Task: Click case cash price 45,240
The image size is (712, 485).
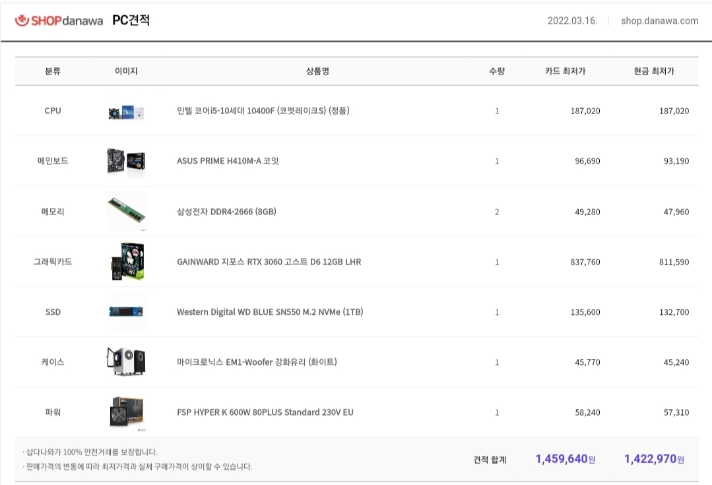Action: [676, 362]
